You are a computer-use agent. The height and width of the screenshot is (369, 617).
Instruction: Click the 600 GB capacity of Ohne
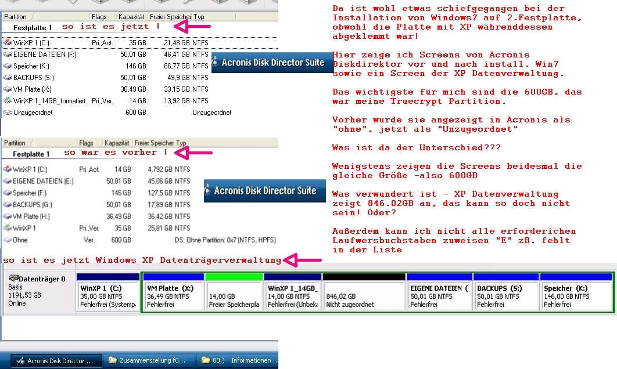[x=121, y=240]
